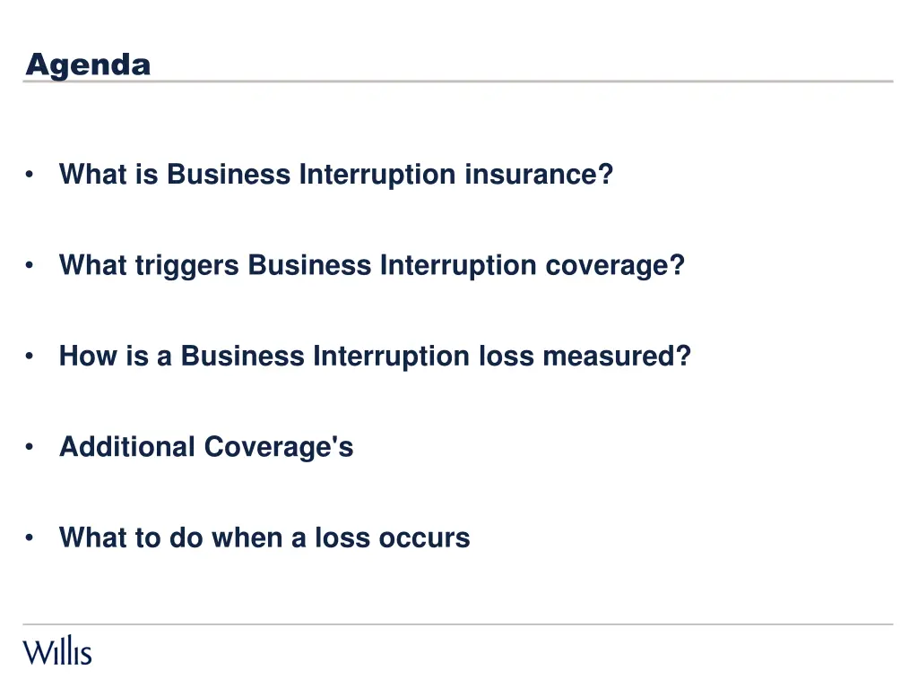This screenshot has width=918, height=688.
Task: Click the 'What is Business Interruption insurance?' line
Action: (336, 175)
